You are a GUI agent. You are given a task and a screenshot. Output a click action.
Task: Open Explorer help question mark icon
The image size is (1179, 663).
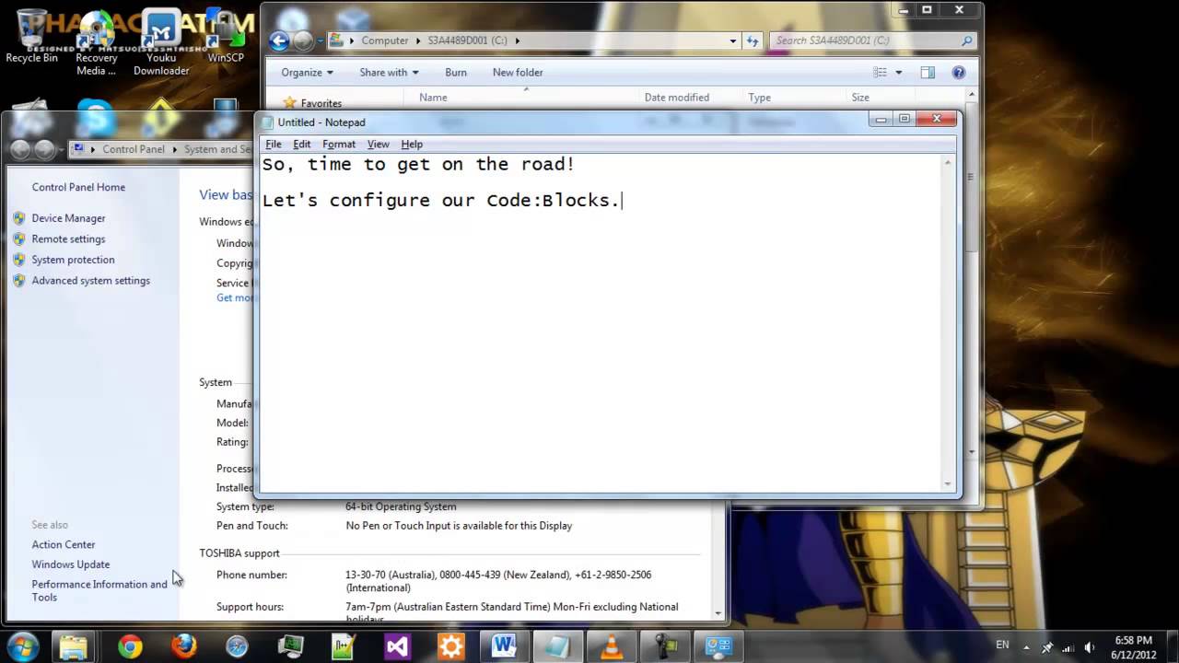coord(958,72)
